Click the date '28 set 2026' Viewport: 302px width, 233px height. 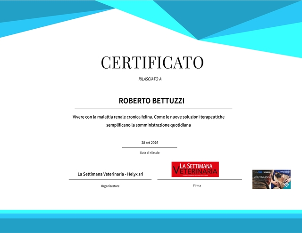[150, 143]
